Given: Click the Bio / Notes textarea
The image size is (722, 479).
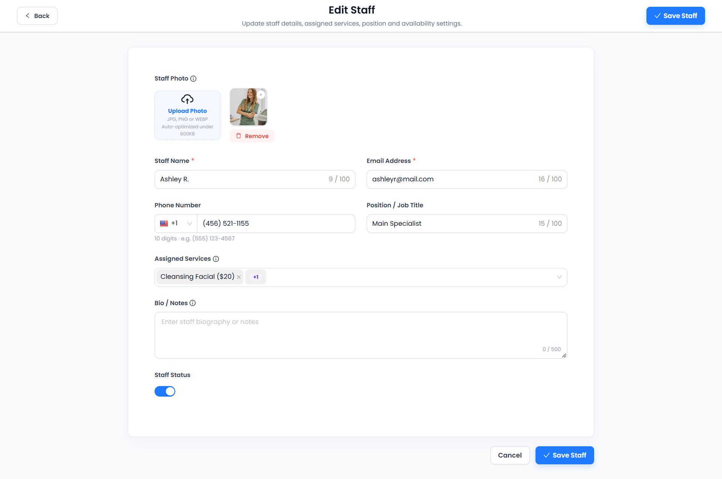Looking at the screenshot, I should click(361, 335).
